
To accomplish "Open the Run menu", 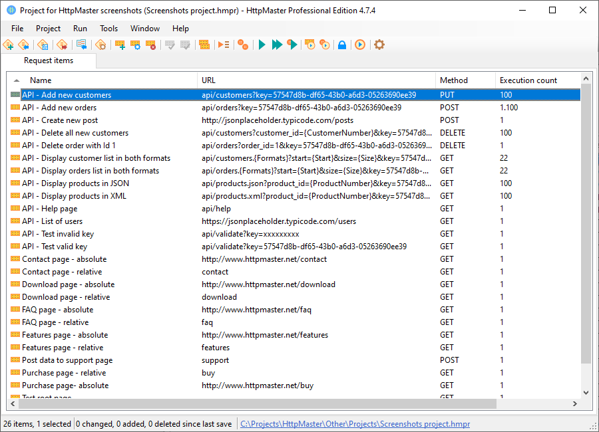I will 80,29.
